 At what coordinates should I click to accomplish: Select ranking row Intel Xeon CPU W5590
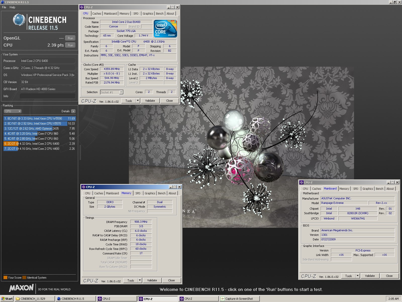tap(39, 119)
